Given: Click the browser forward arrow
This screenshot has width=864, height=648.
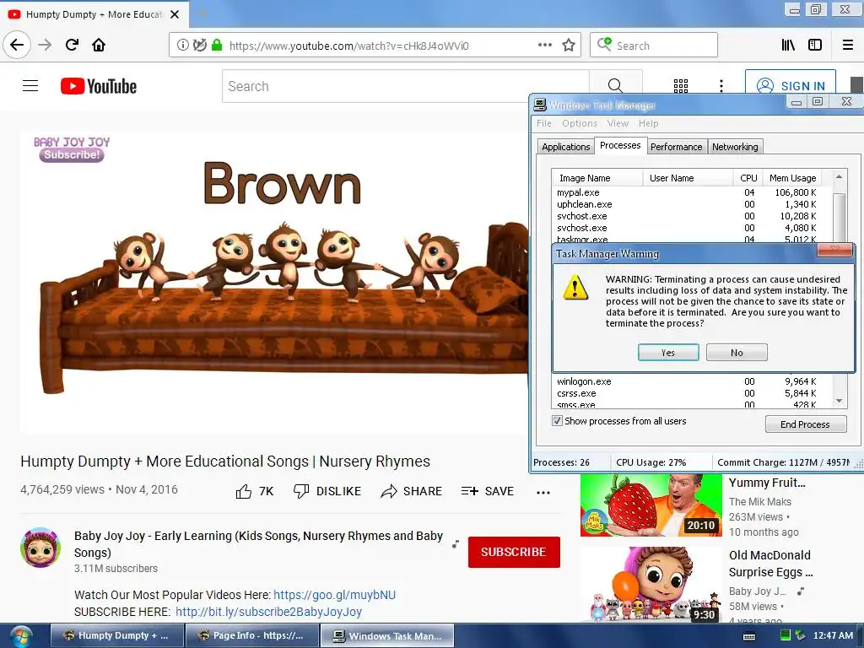Looking at the screenshot, I should 45,45.
